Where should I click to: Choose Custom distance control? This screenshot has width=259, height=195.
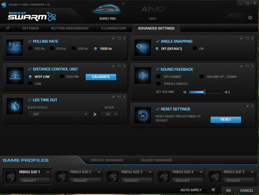(62, 77)
